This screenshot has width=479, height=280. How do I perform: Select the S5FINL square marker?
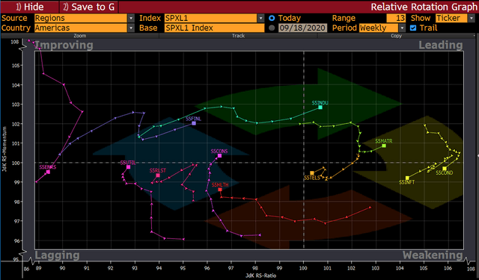click(194, 123)
